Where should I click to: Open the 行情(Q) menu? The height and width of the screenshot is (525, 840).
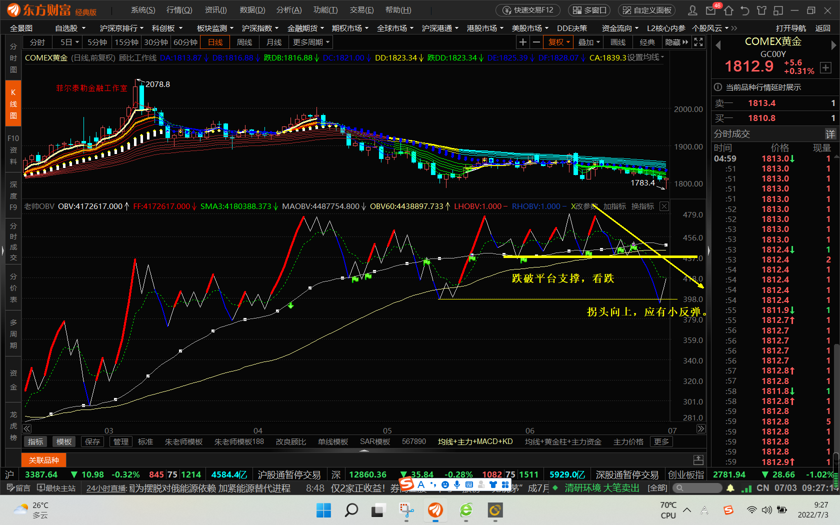[x=179, y=10]
